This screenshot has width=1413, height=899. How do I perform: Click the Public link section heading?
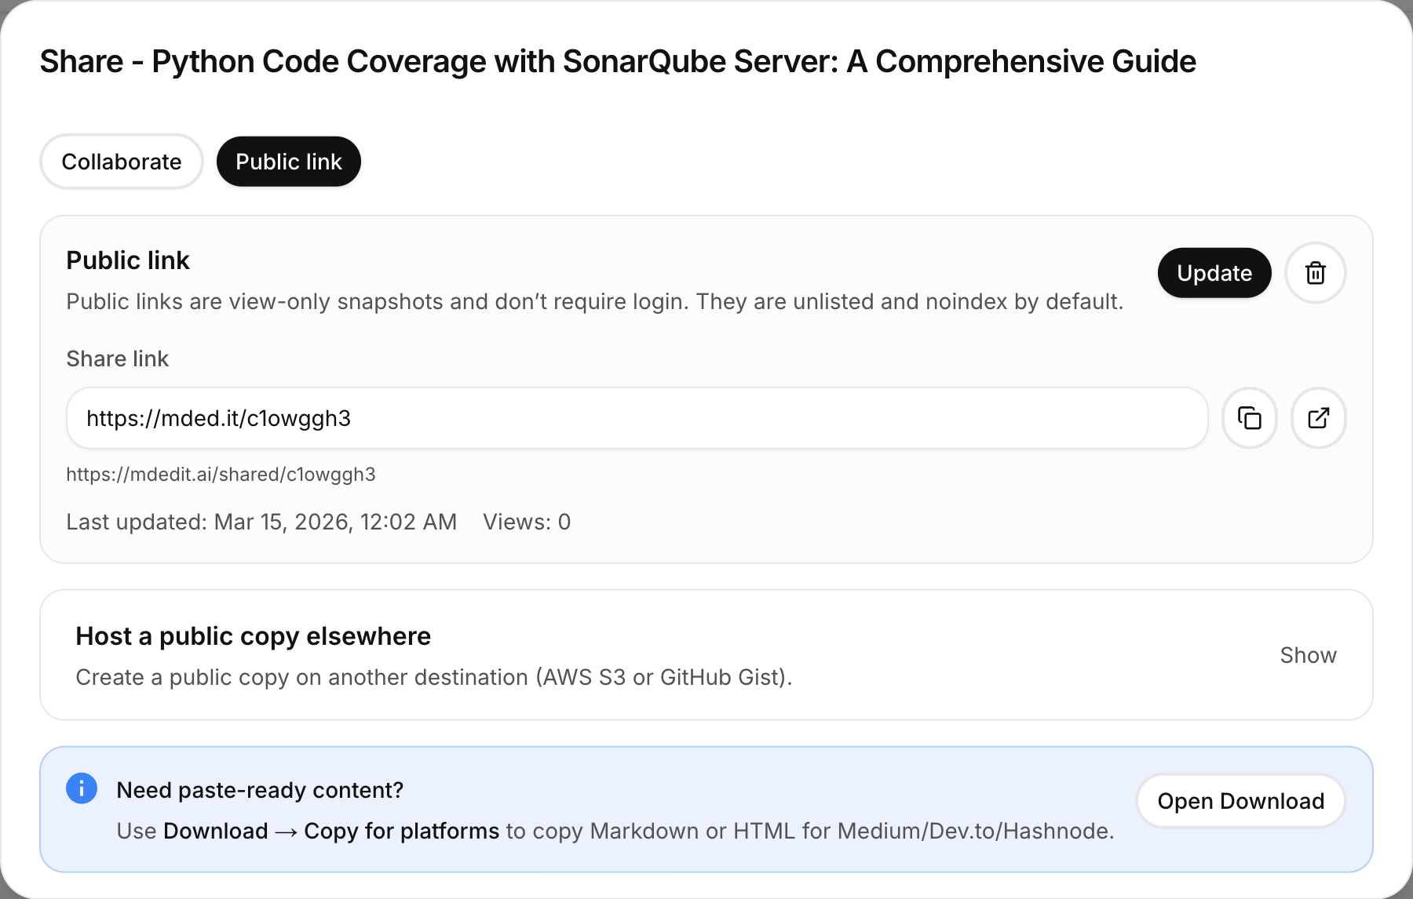coord(128,260)
